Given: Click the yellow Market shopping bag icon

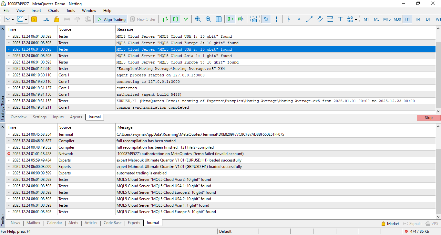Looking at the screenshot, I should click(x=57, y=19).
